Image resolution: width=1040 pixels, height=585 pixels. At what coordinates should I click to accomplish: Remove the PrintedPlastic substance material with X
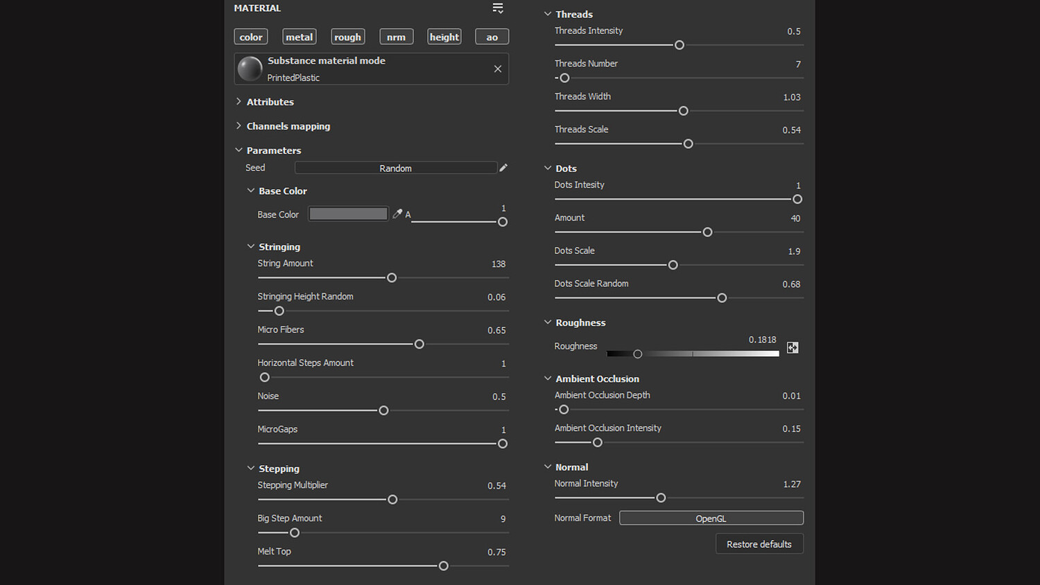[498, 69]
